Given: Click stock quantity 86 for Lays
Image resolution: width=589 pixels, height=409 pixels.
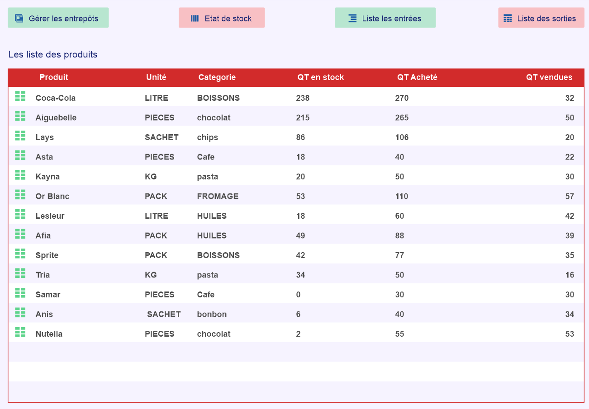Looking at the screenshot, I should click(300, 137).
